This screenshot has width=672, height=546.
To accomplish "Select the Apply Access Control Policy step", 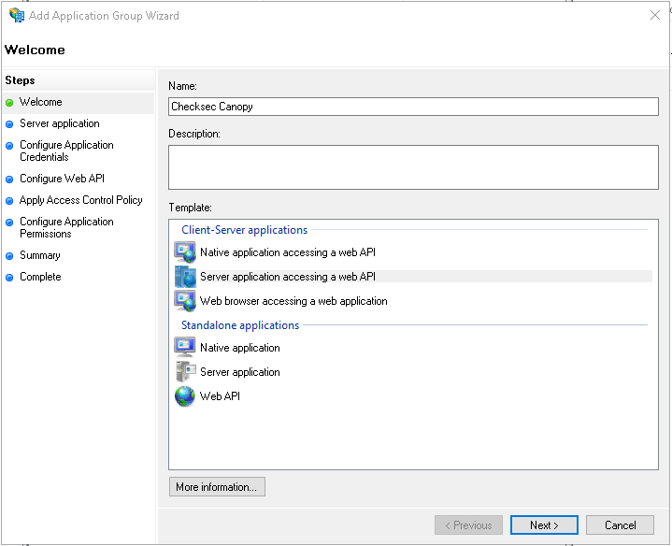I will click(x=81, y=200).
